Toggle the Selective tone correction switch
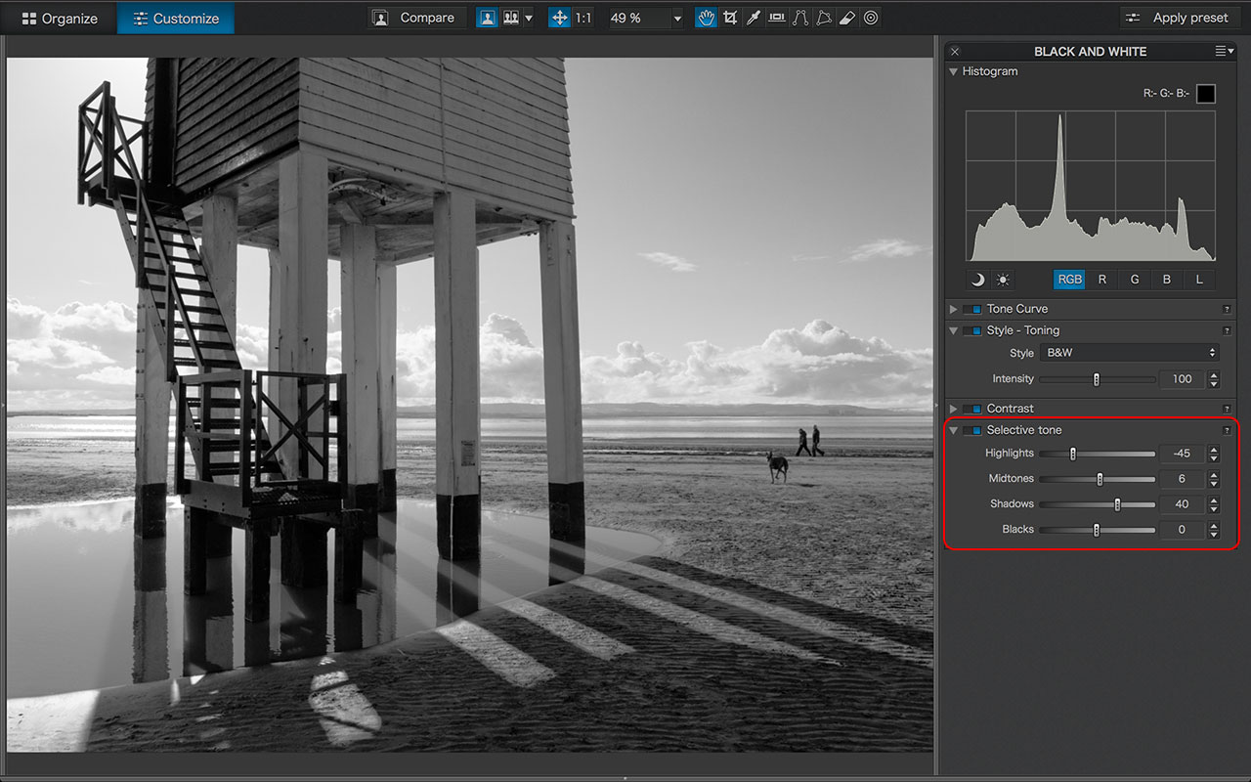 coord(971,430)
